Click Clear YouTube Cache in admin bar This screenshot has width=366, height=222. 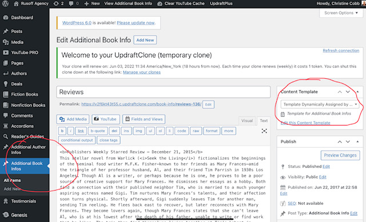(181, 3)
